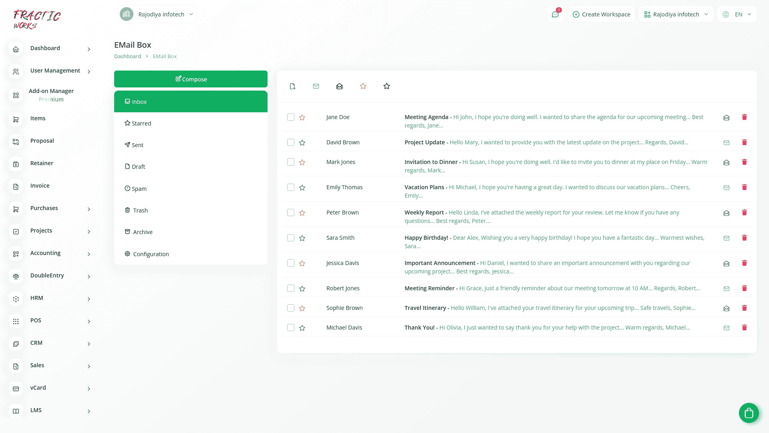Star the David Brown email

coord(302,143)
